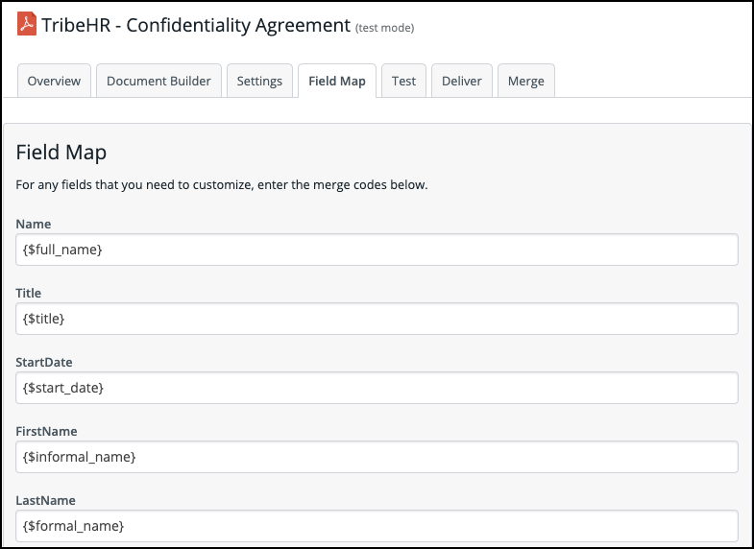Screen dimensions: 754x549
Task: Select the StartDate input with {$start_date}
Action: [x=377, y=388]
